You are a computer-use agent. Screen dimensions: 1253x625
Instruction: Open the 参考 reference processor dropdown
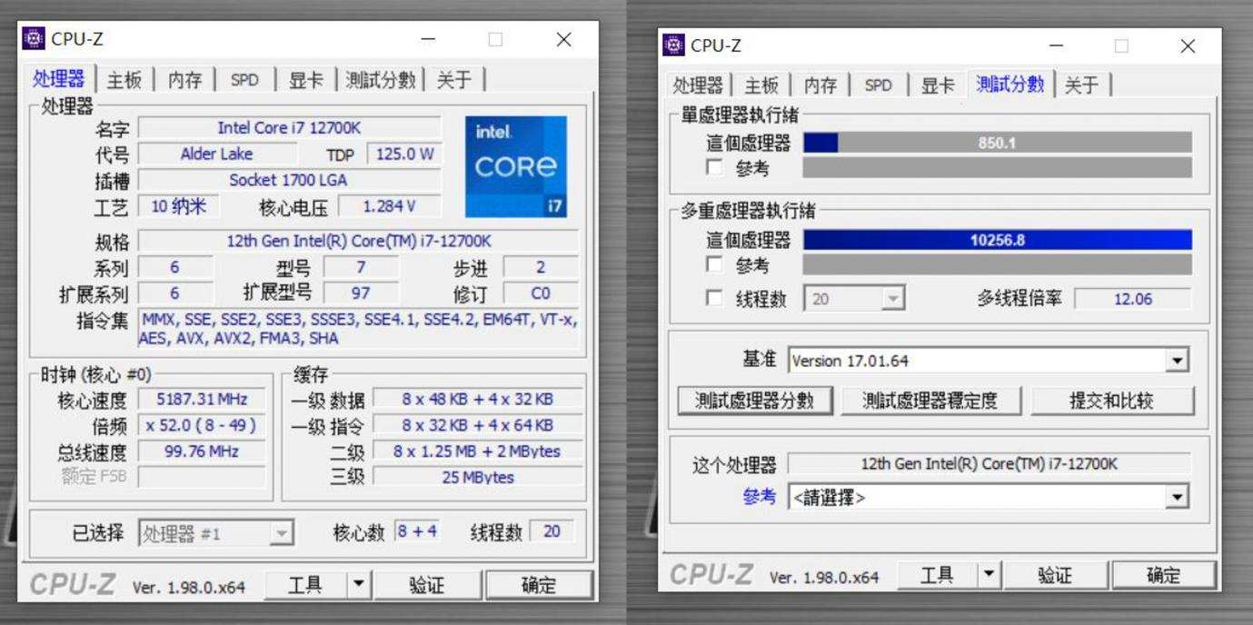[1177, 497]
